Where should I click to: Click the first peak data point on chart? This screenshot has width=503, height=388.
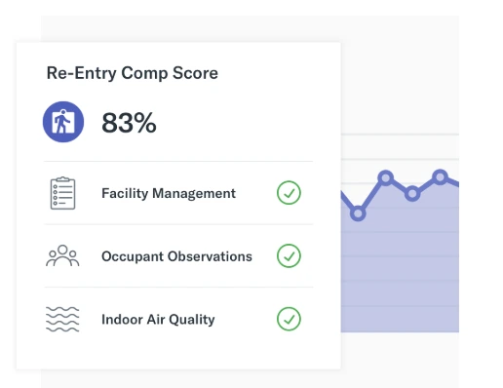[386, 177]
